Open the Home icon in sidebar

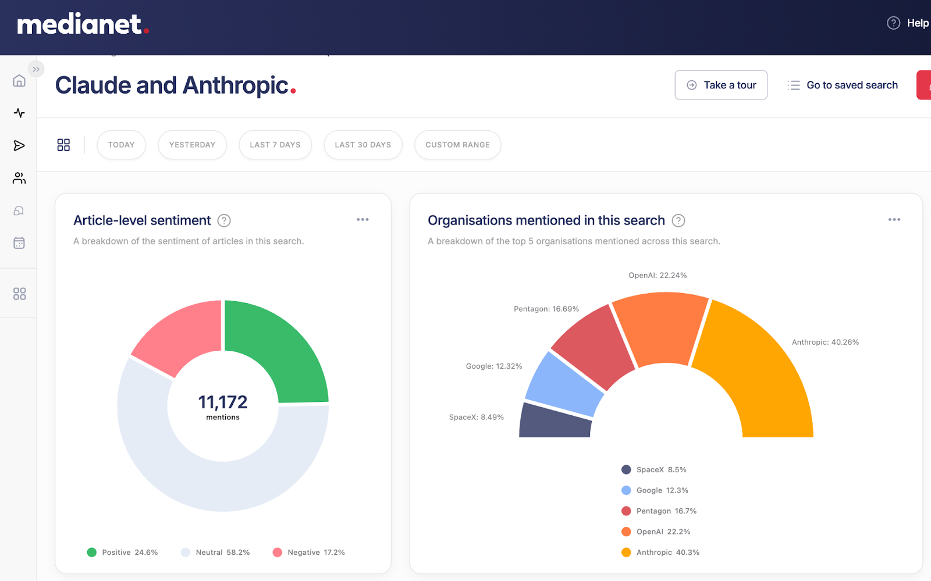19,81
